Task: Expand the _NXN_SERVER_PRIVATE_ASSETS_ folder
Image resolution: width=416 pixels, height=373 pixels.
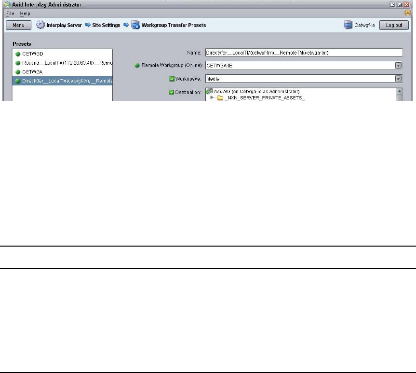Action: [x=212, y=97]
